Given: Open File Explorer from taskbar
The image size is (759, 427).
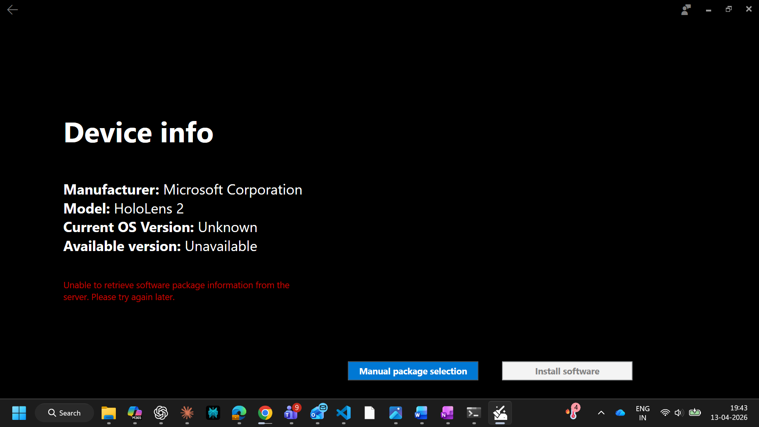Looking at the screenshot, I should tap(108, 413).
